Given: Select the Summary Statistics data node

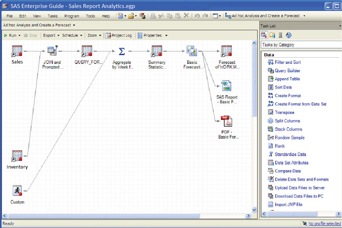Looking at the screenshot, I should coord(157,51).
